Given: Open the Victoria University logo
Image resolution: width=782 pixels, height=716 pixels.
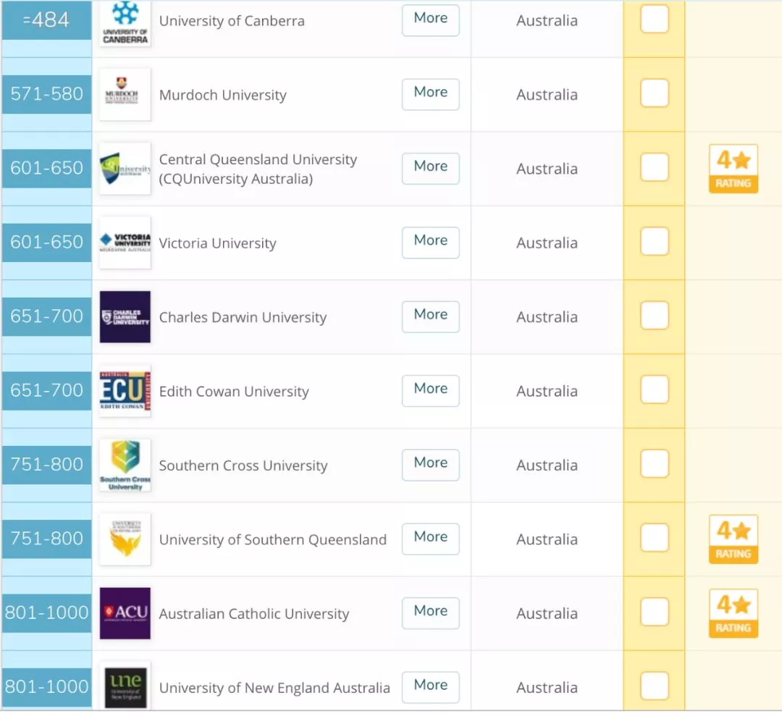Looking at the screenshot, I should [x=125, y=243].
